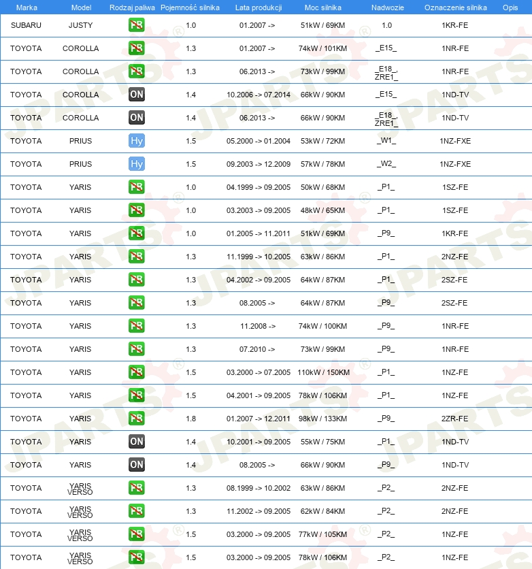Select the 08.1999 -> 10.2002 production cell
532x569 pixels.
259,489
